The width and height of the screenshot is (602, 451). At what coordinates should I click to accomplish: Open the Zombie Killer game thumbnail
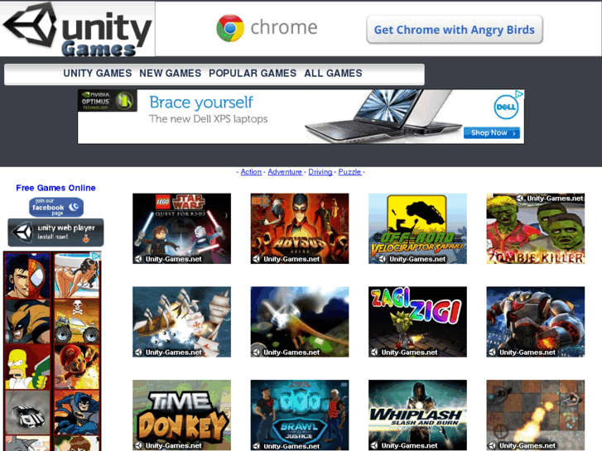click(536, 228)
